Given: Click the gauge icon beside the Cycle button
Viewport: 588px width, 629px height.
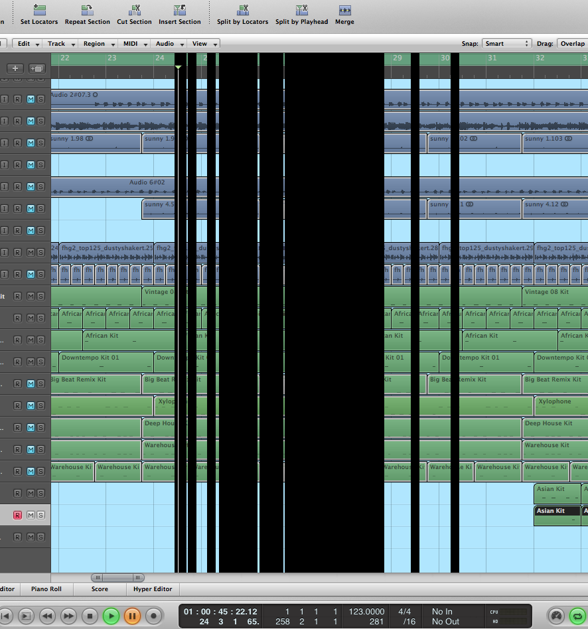Looking at the screenshot, I should (556, 616).
